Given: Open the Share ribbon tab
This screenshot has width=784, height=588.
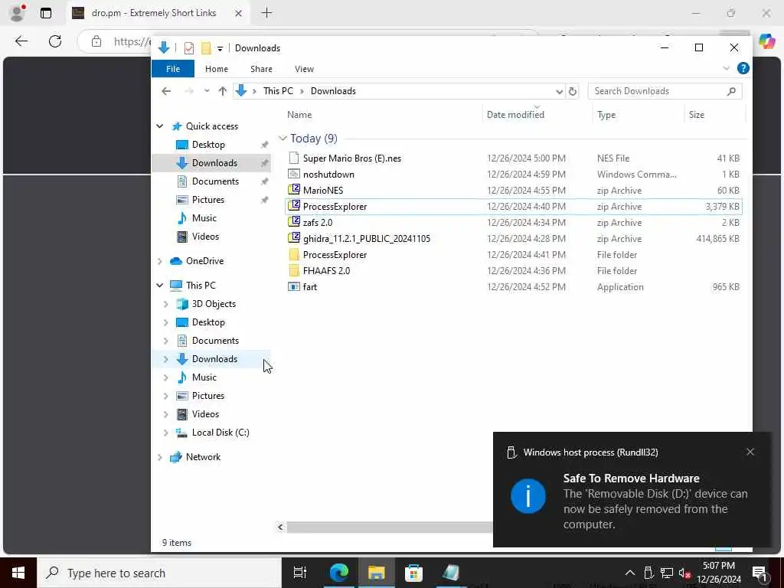Looking at the screenshot, I should (261, 69).
